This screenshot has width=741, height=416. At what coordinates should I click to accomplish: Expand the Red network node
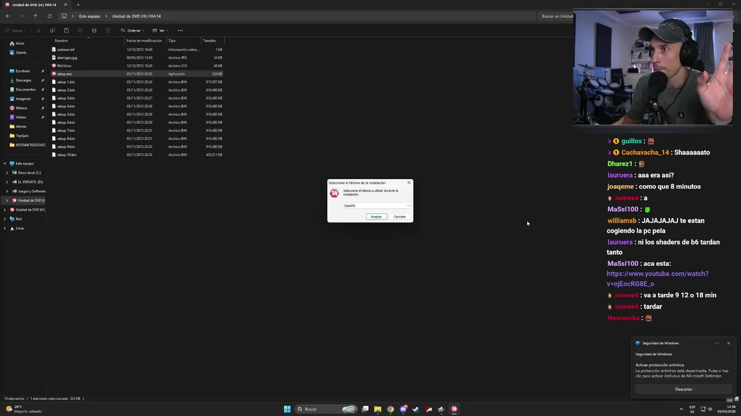[x=5, y=219]
